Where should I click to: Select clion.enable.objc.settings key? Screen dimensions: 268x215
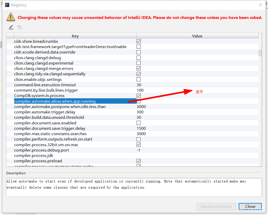coord(38,80)
